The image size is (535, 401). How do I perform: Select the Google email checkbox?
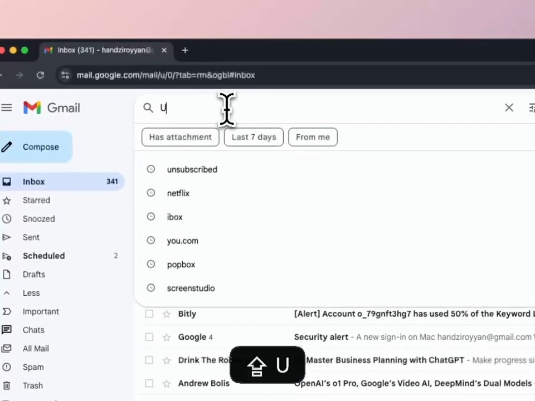[149, 337]
